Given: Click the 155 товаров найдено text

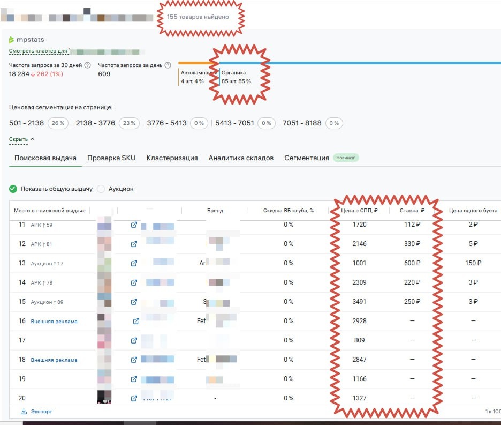Looking at the screenshot, I should [x=198, y=17].
